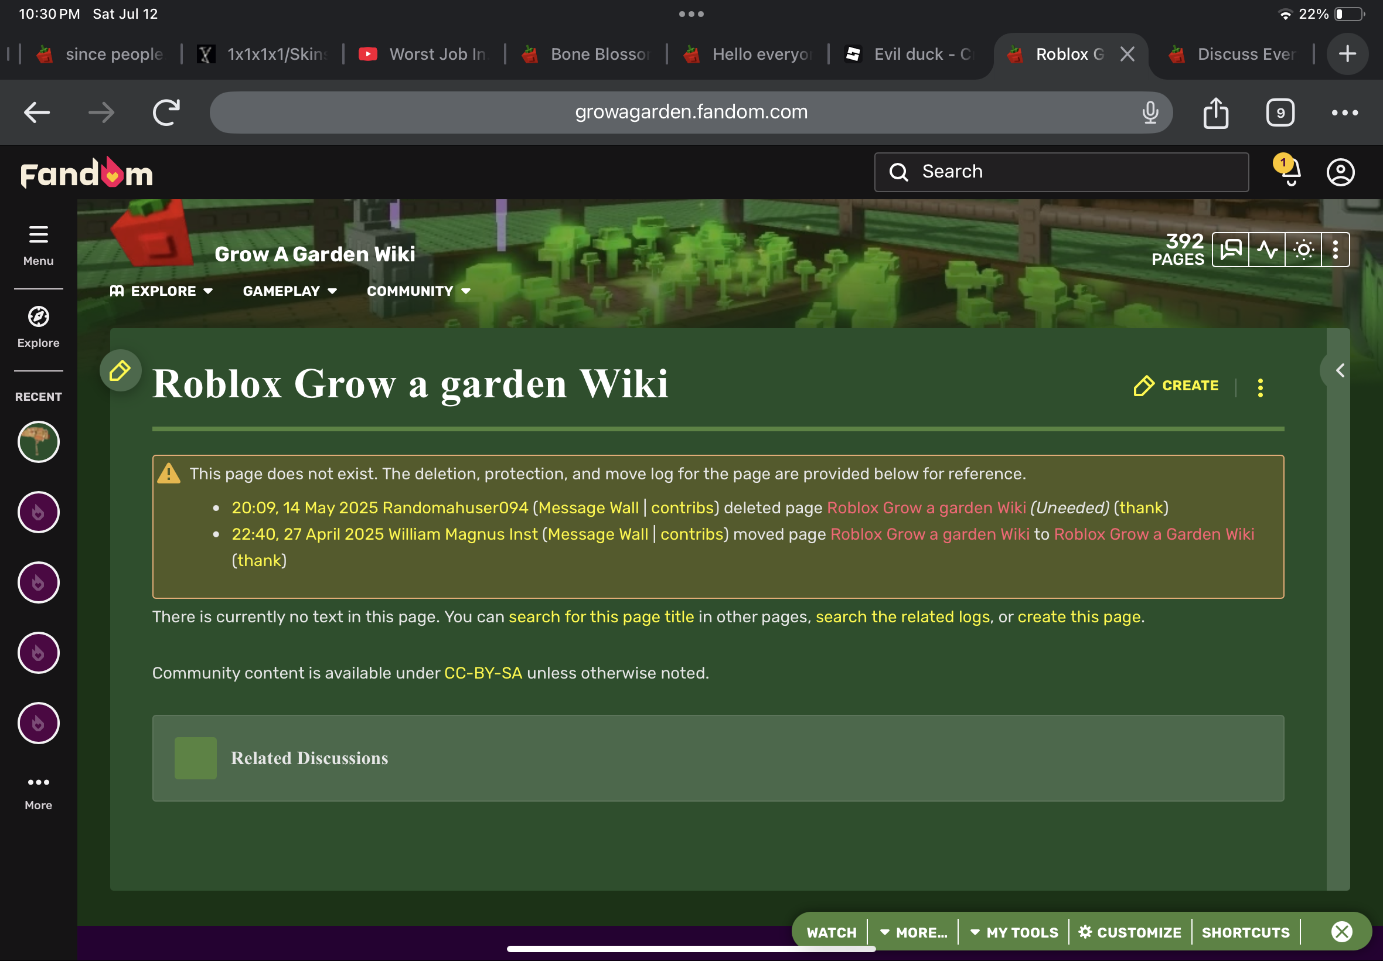This screenshot has height=961, width=1383.
Task: Reload the page with refresh icon
Action: click(x=166, y=113)
